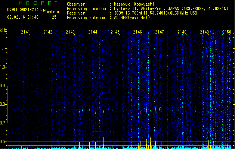Click the date stamp 02.02.16 21:40
Image resolution: width=235 pixels, height=149 pixels.
tap(23, 17)
